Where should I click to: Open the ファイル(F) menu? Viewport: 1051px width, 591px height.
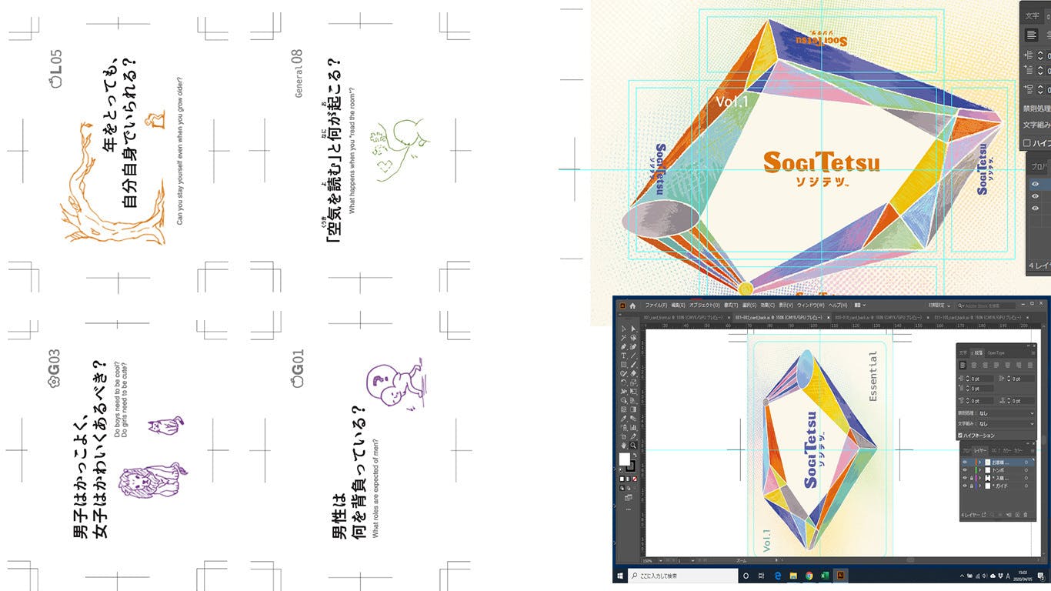(656, 306)
